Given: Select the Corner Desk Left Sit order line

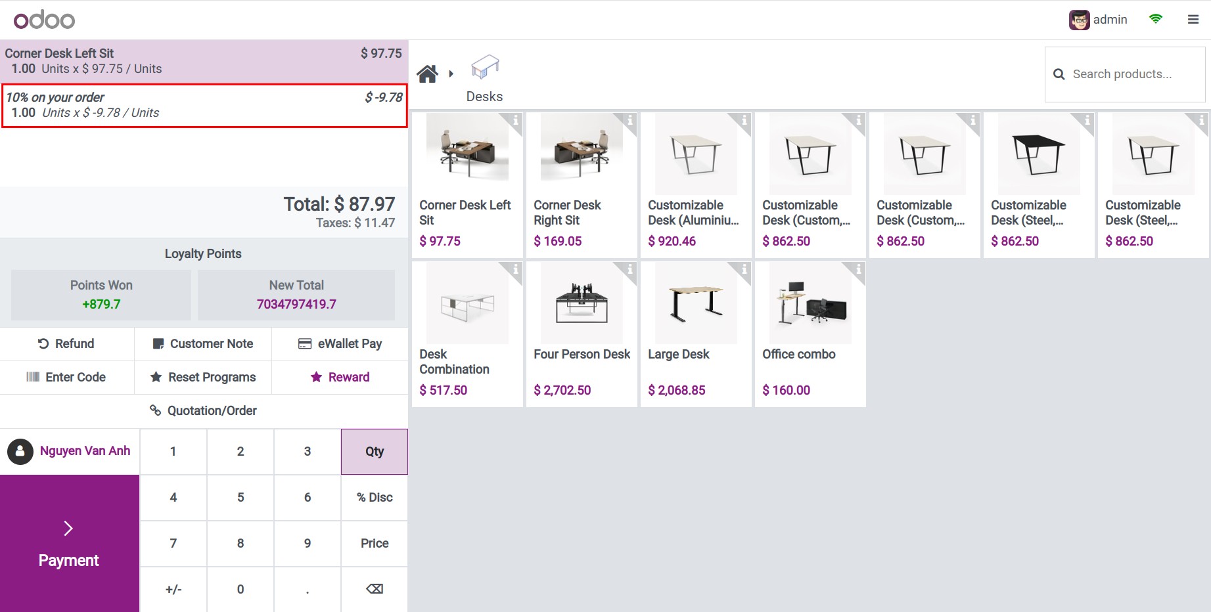Looking at the screenshot, I should (x=204, y=61).
